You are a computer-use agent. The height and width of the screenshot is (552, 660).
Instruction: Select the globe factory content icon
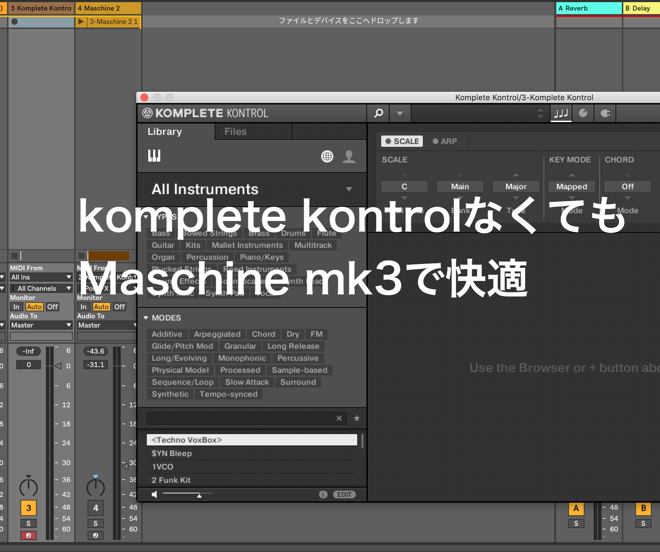pyautogui.click(x=327, y=156)
